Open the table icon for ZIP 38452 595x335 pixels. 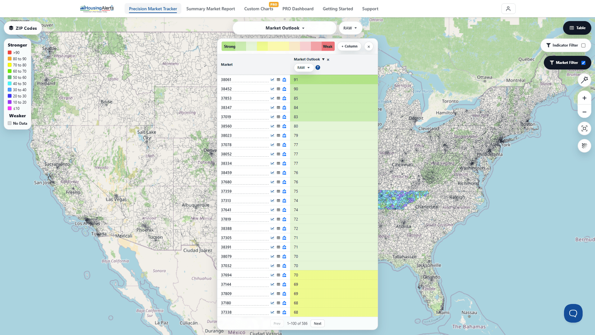tap(278, 89)
